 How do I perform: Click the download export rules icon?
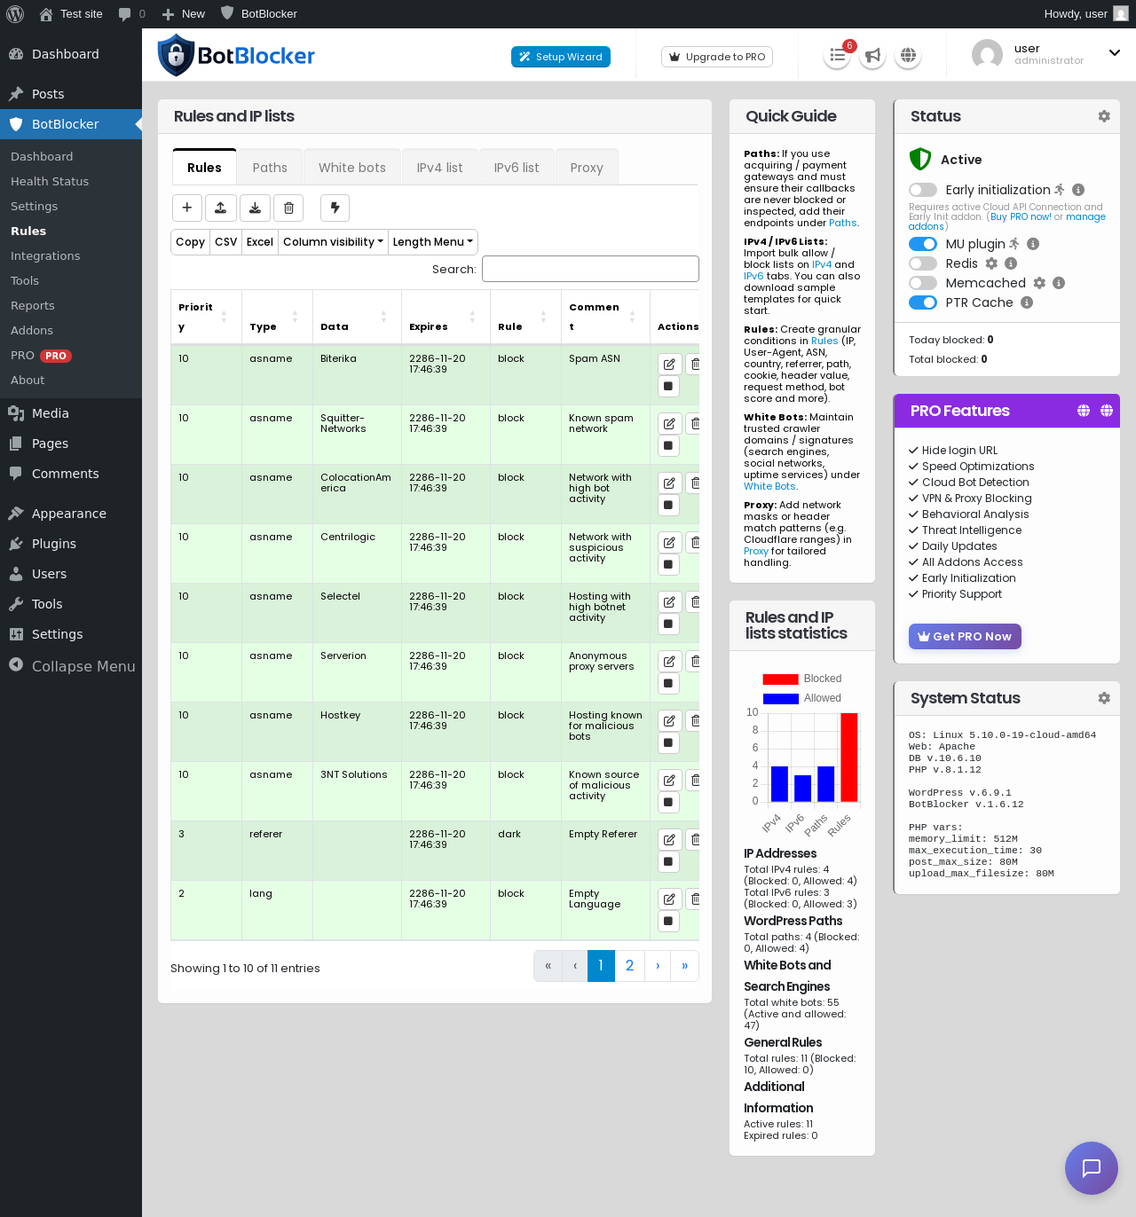tap(255, 208)
